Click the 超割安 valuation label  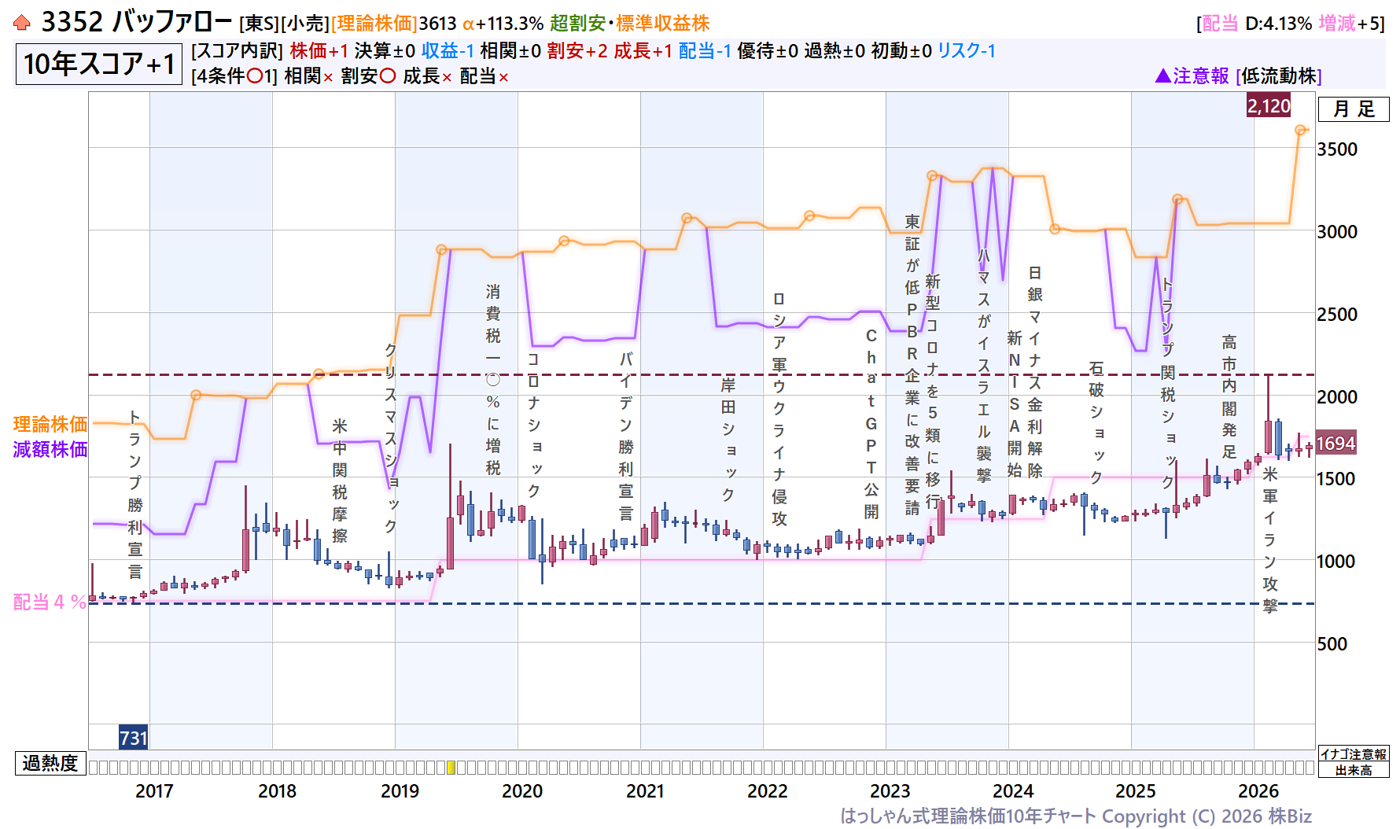[x=577, y=24]
